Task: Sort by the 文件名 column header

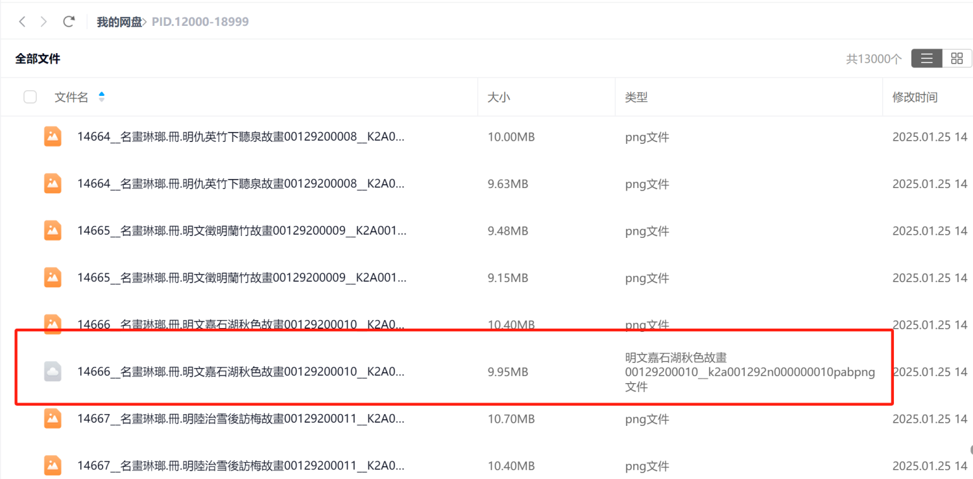Action: point(71,97)
